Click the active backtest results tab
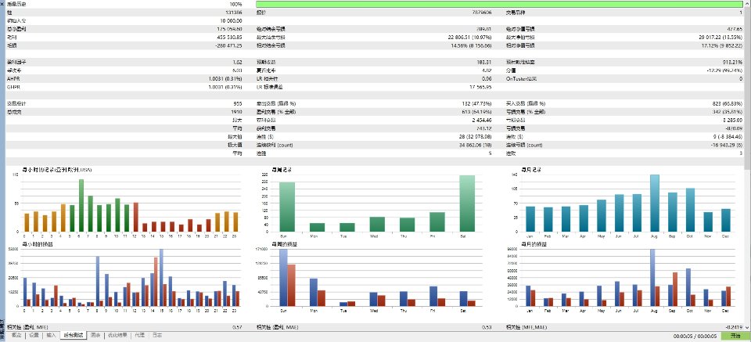This screenshot has height=342, width=751. [74, 335]
